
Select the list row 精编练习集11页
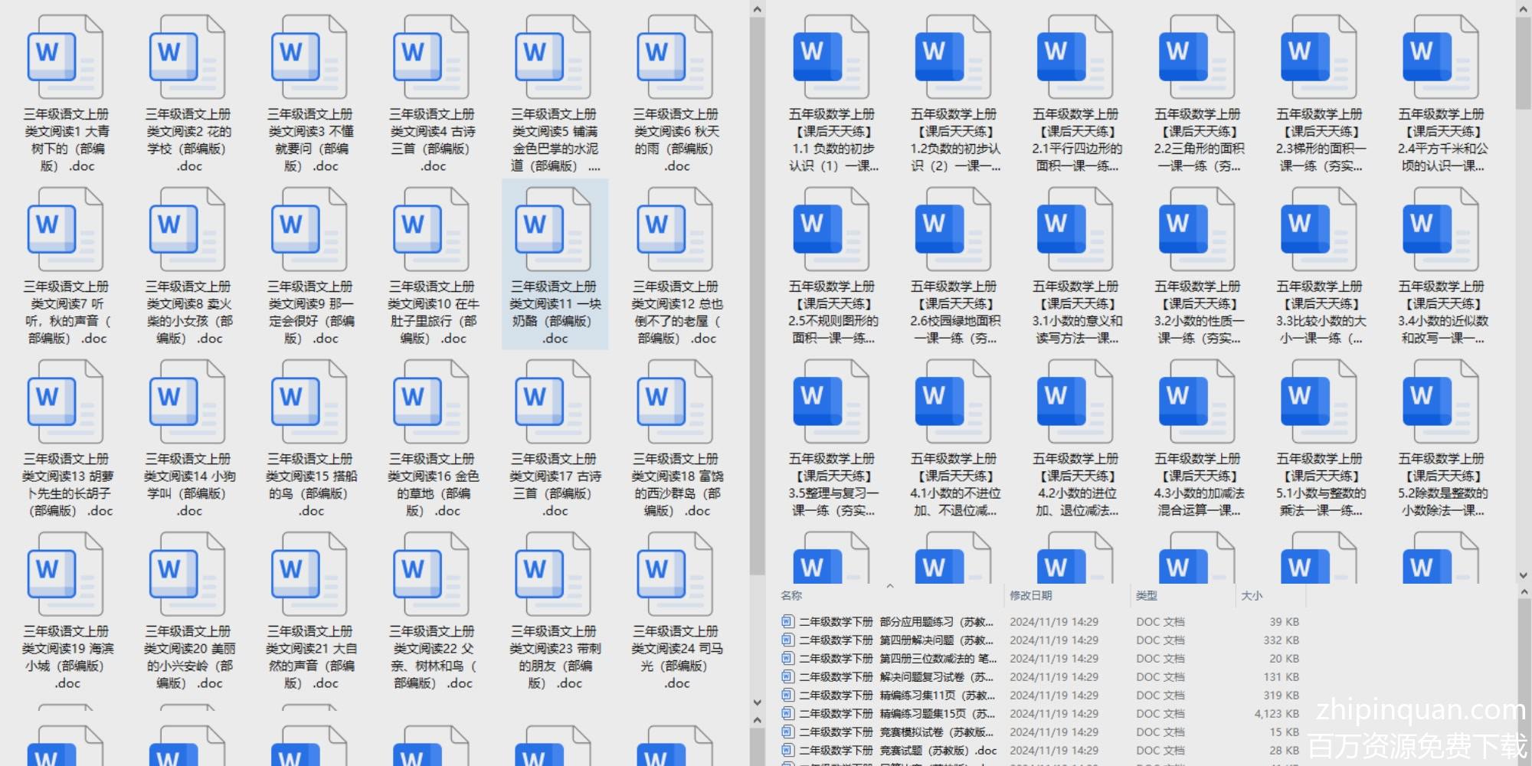[x=1040, y=696]
